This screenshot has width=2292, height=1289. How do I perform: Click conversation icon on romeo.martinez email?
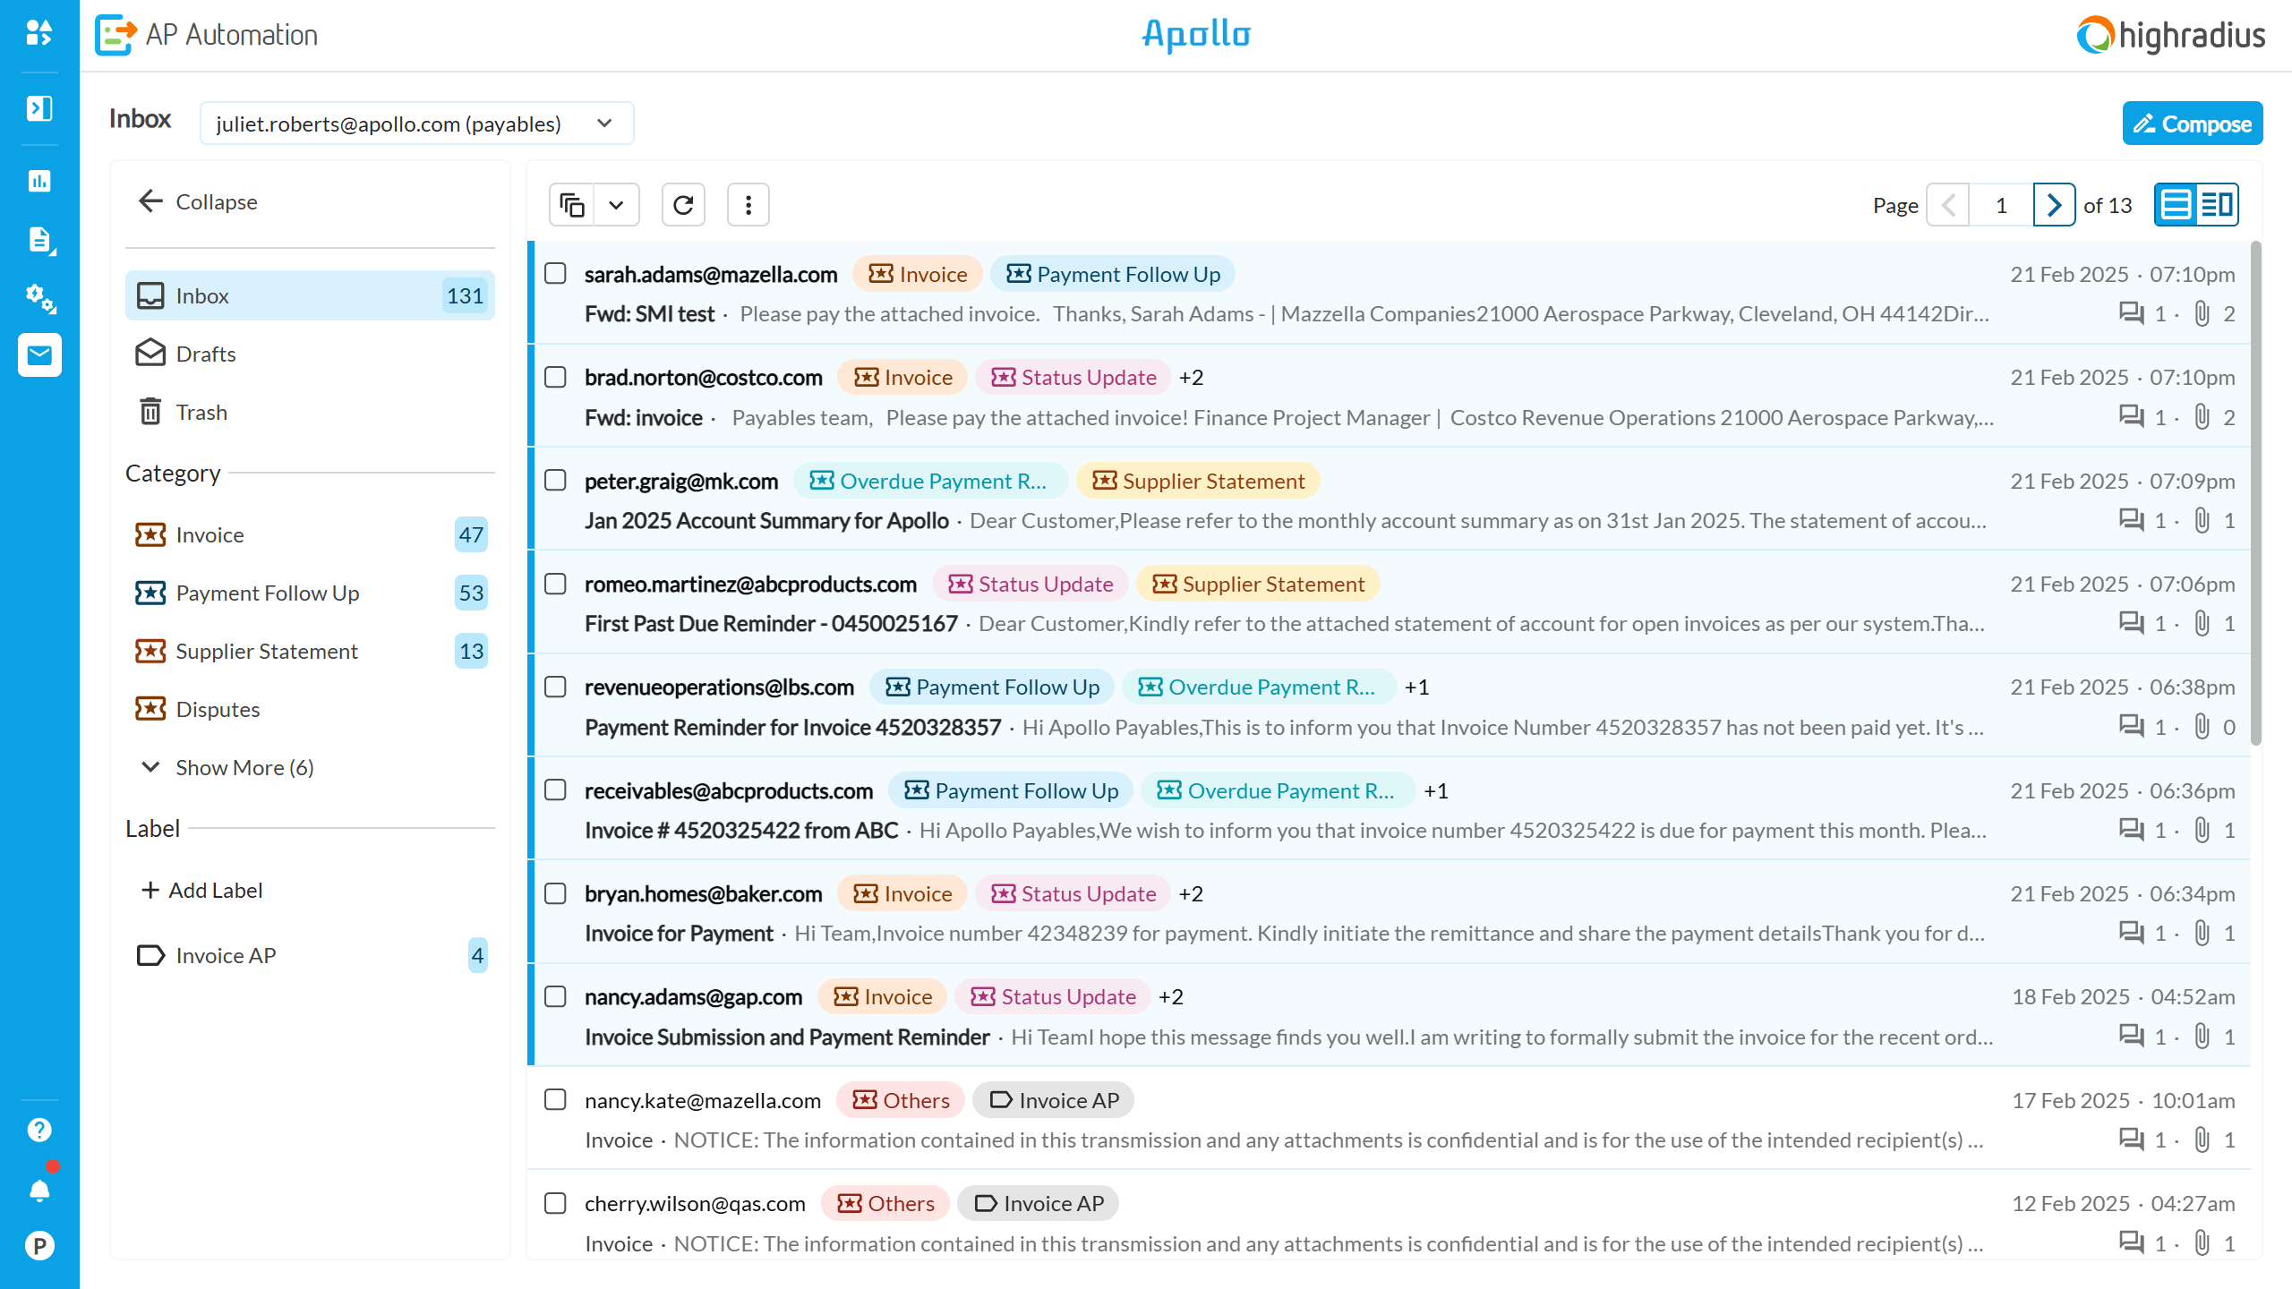coord(2131,623)
